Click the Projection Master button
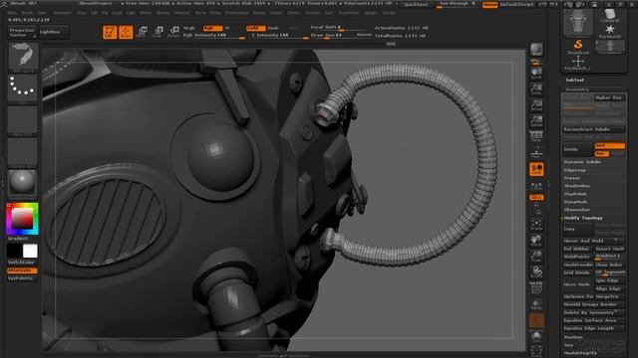This screenshot has width=638, height=358. pos(22,33)
